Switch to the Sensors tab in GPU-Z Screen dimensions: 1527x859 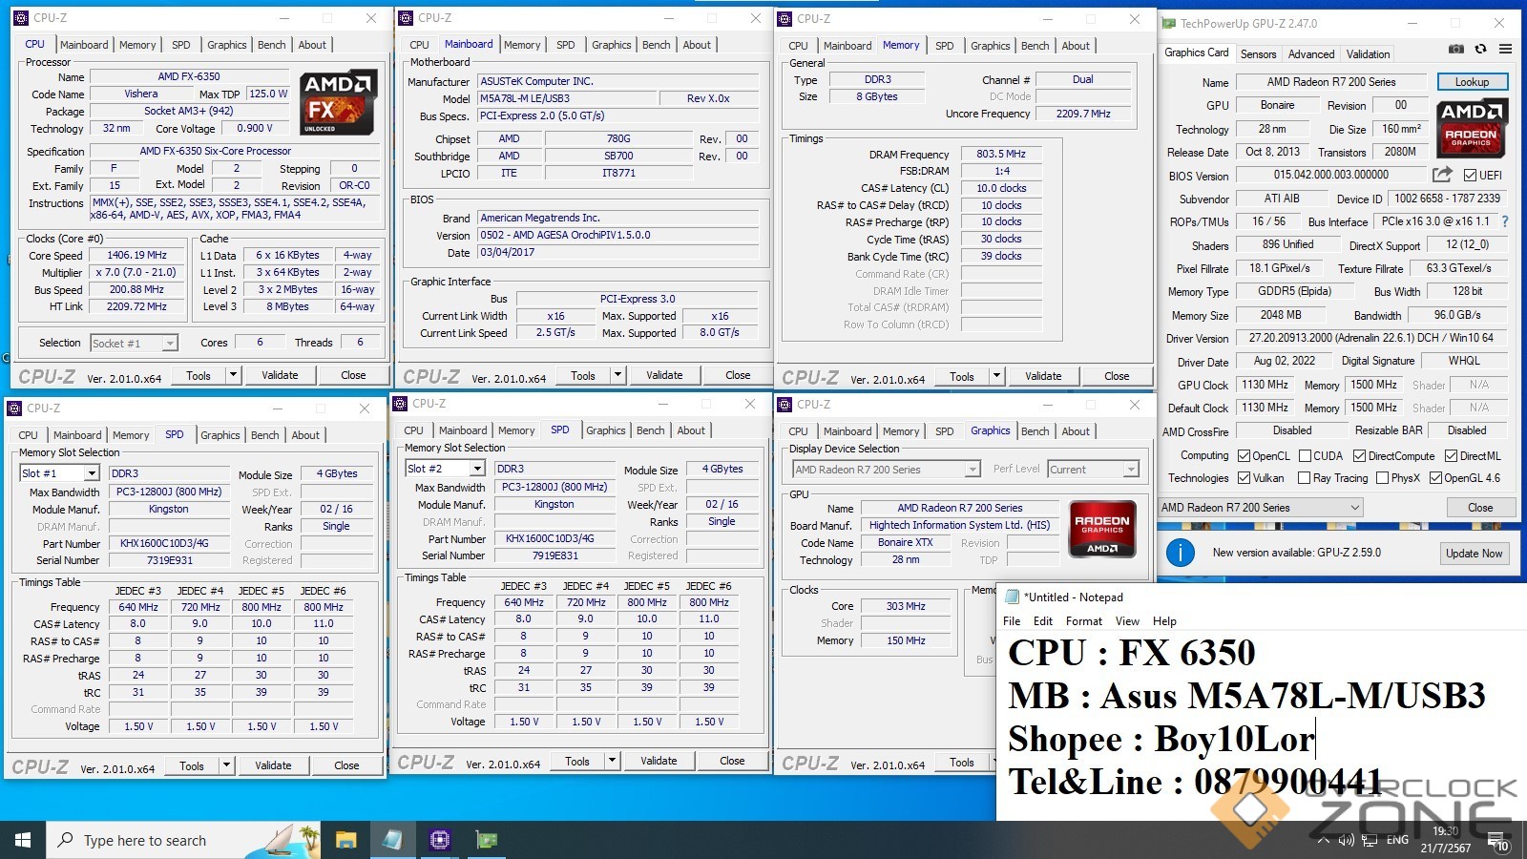pyautogui.click(x=1258, y=54)
